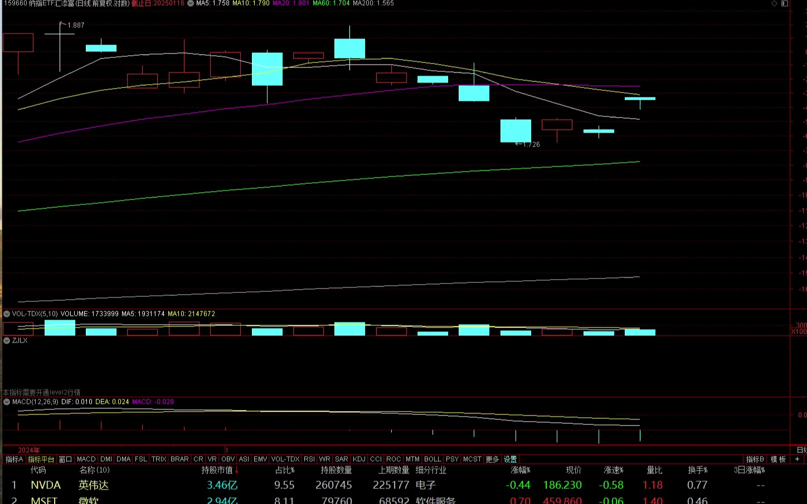Click the 窗口 button in indicator bar
Image resolution: width=807 pixels, height=504 pixels.
(x=66, y=459)
